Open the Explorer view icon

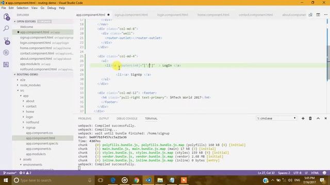(x=6, y=17)
